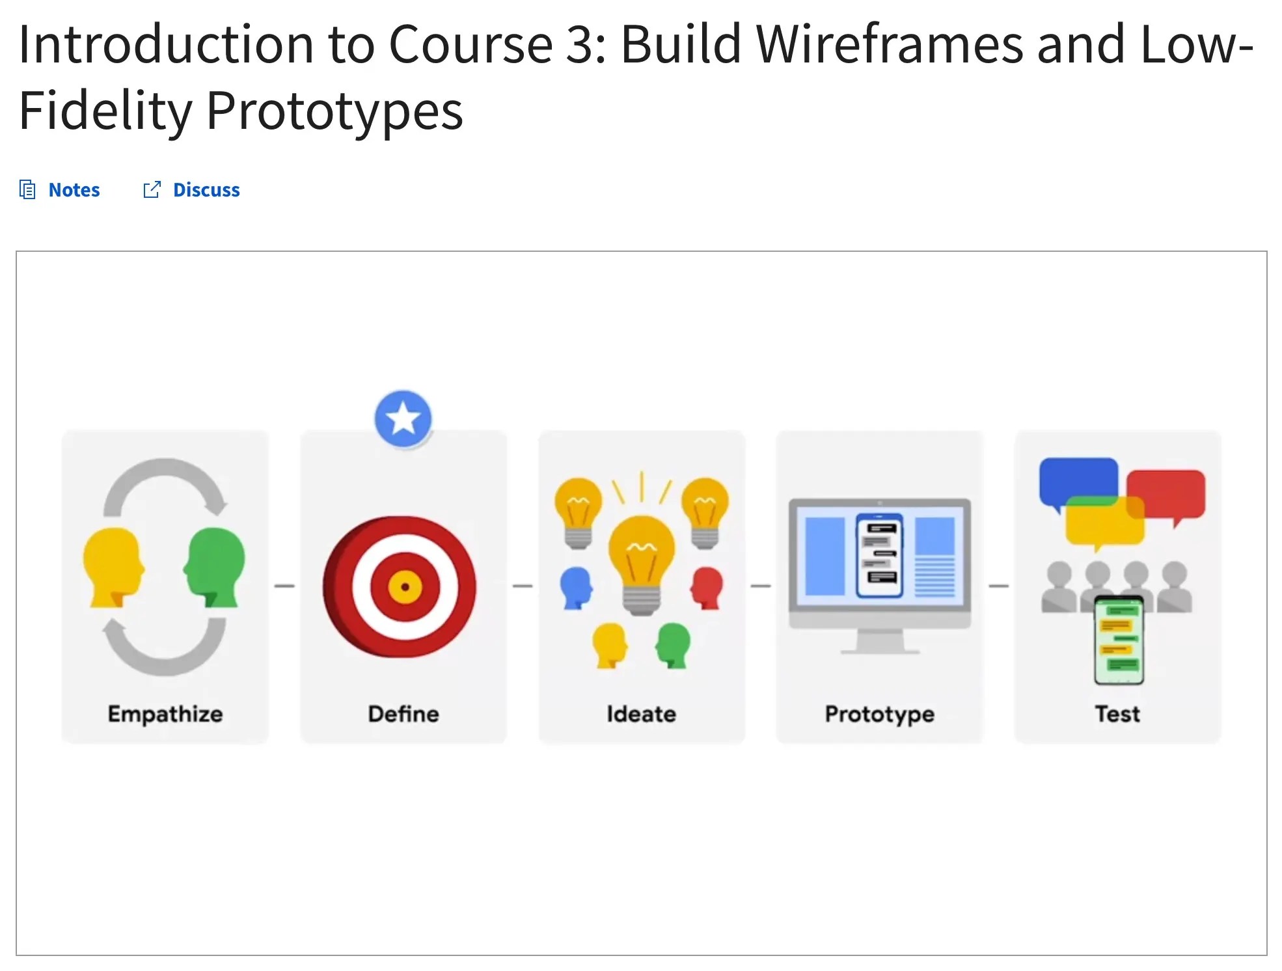
Task: Click the Discuss external-link icon
Action: [151, 189]
